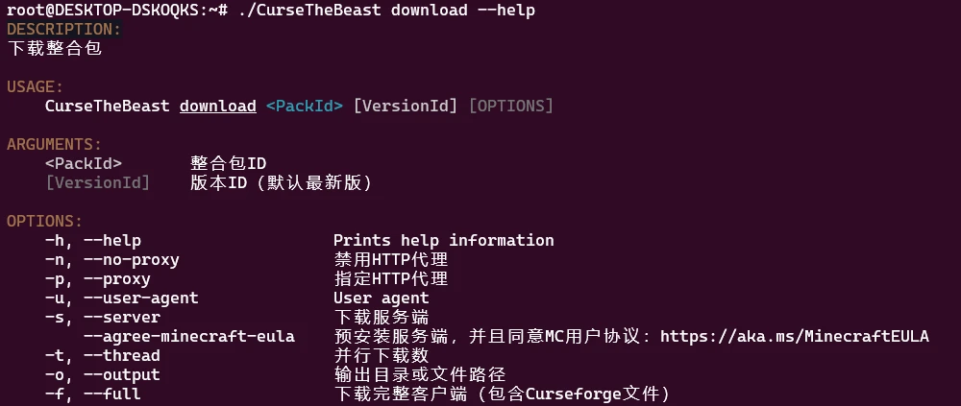Click the root@DESKTOP-DSKOQKS prompt text
This screenshot has height=406, width=961.
[103, 11]
